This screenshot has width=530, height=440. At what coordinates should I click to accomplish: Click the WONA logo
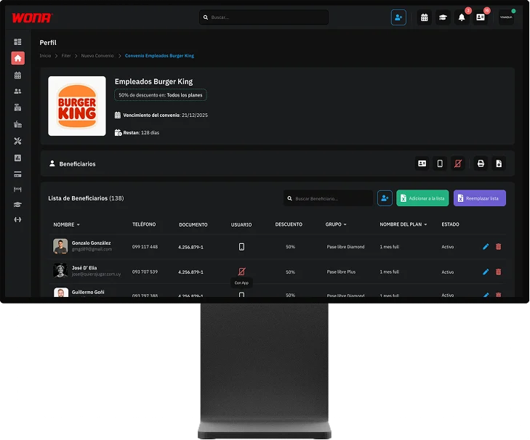(x=32, y=17)
